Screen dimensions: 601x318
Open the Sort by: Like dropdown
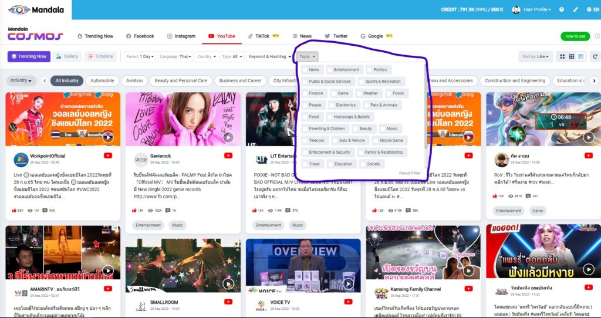535,57
